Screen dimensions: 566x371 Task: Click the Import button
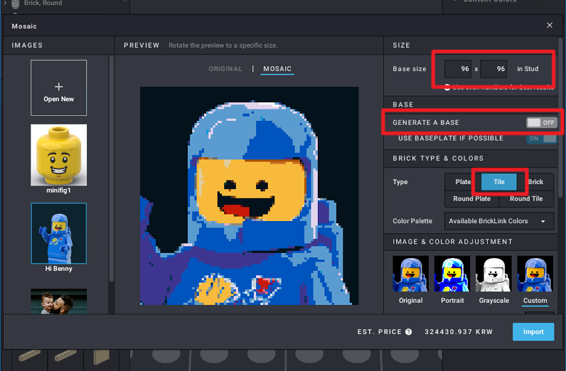pos(533,332)
